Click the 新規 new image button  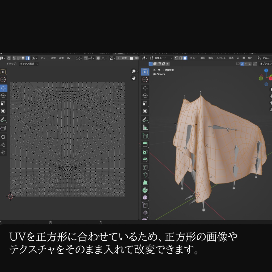[x=122, y=58]
